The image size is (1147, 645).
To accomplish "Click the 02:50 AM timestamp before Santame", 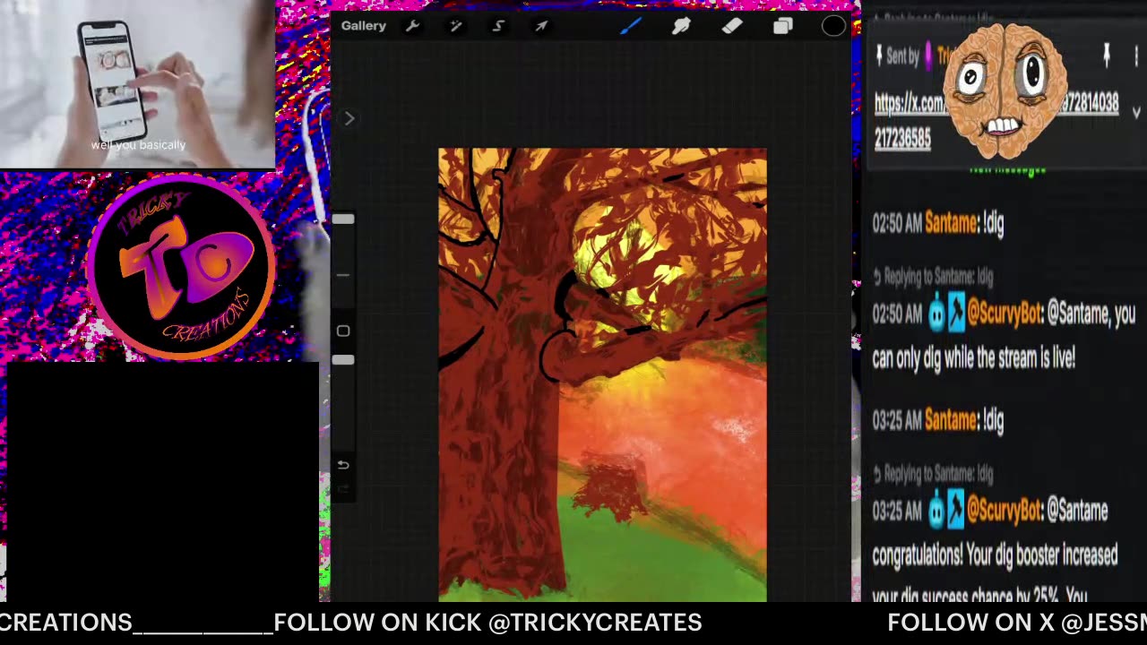I will (x=897, y=224).
